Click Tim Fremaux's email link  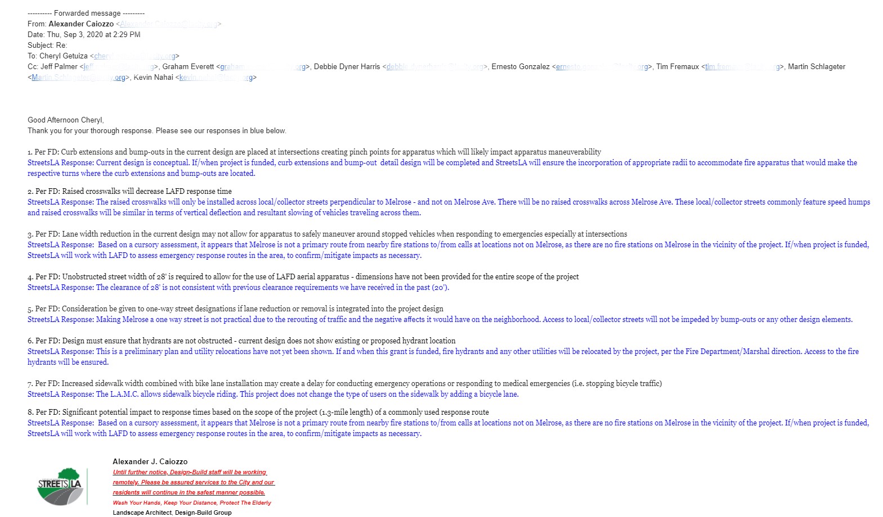pyautogui.click(x=742, y=67)
